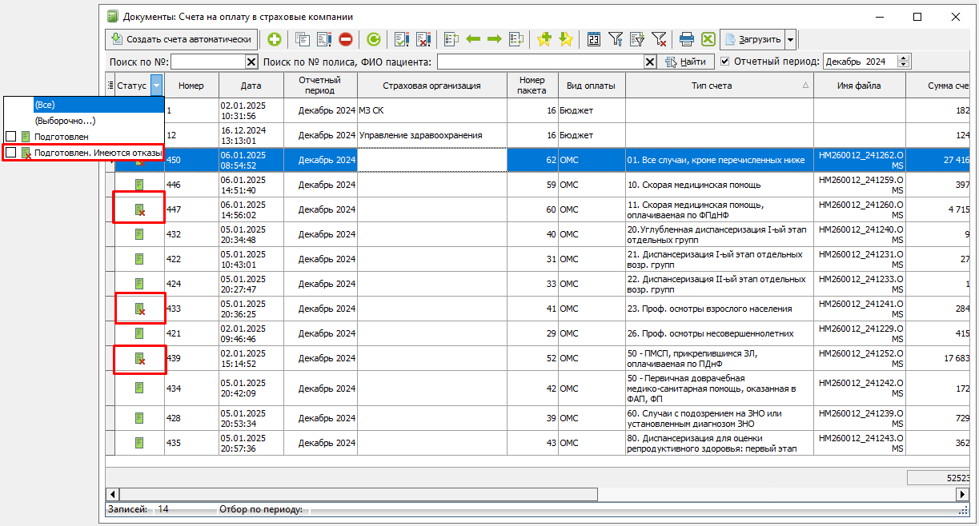Click the red delete icon in toolbar

346,39
